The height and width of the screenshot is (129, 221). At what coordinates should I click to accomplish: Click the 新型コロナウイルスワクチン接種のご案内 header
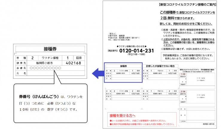tap(186, 5)
